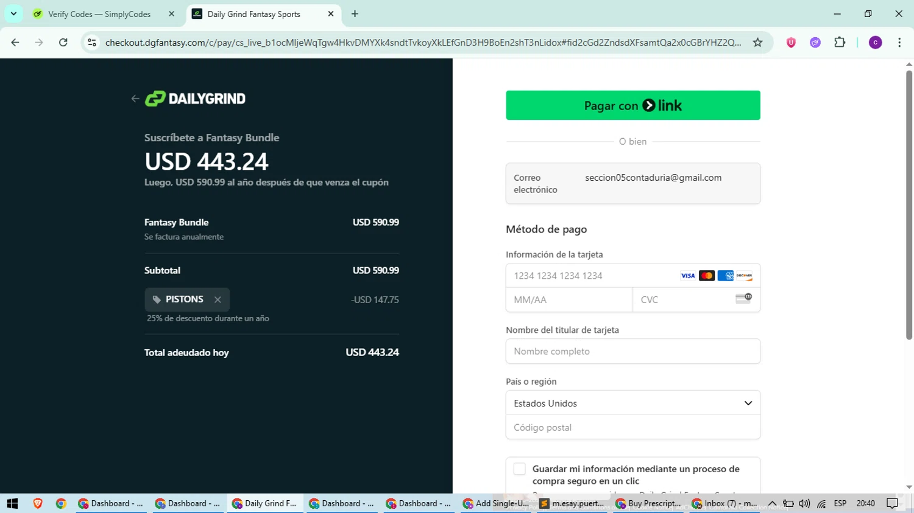Open a new browser tab
Screen dimensions: 914x513
(355, 14)
